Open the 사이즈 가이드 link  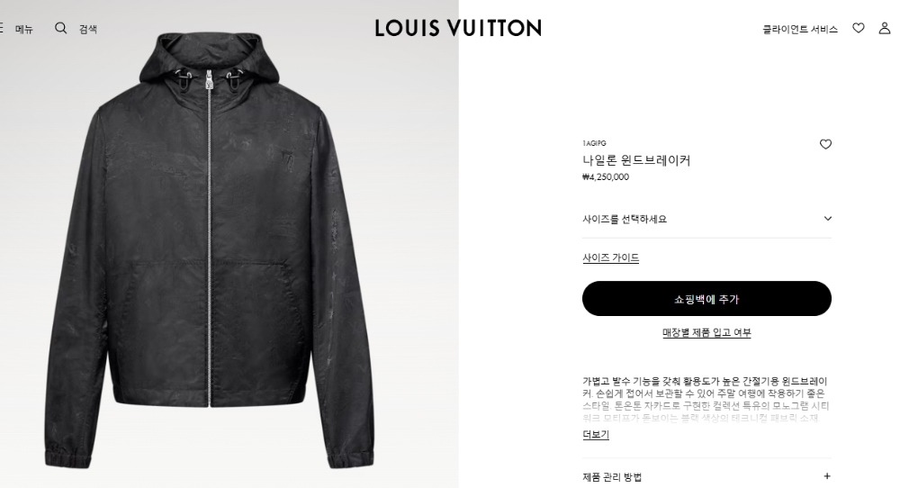pos(611,258)
